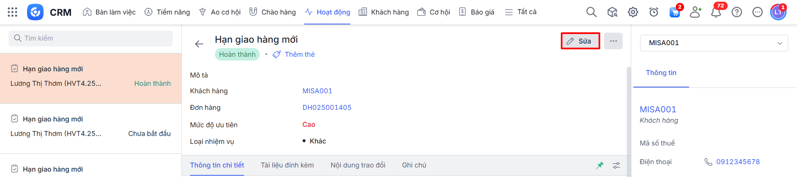The image size is (797, 177).
Task: Go to the Khách hàng menu
Action: coord(384,12)
